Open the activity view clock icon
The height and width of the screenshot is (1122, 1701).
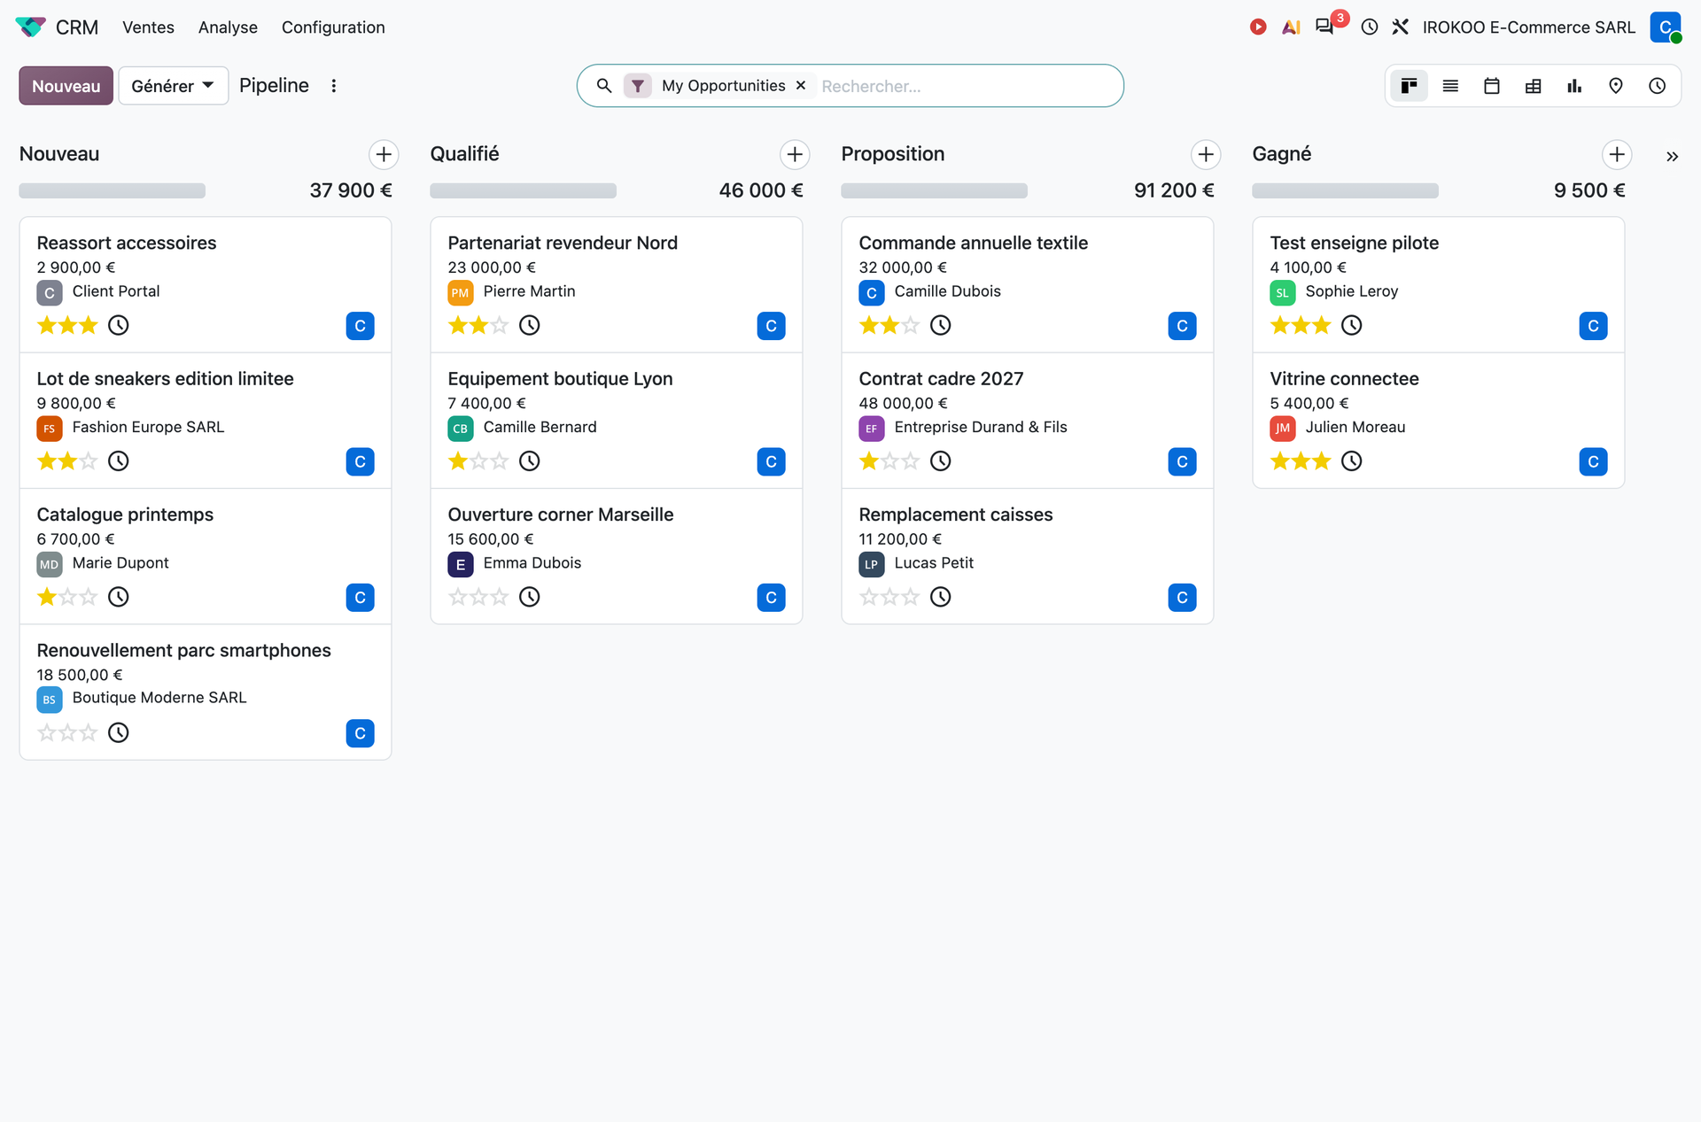[x=1658, y=86]
